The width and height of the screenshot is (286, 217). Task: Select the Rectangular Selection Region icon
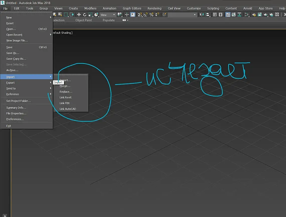point(66,15)
